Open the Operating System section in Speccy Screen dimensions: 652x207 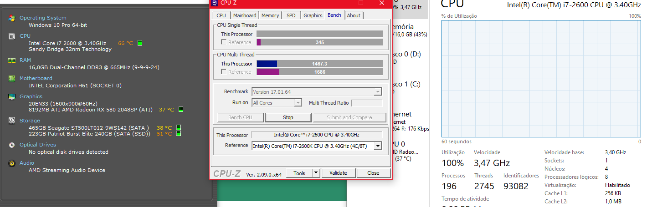click(x=43, y=18)
